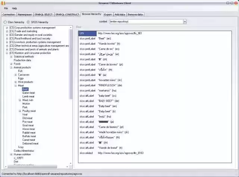Expand Other technical areas node
This screenshot has height=177, width=239.
pos(7,46)
